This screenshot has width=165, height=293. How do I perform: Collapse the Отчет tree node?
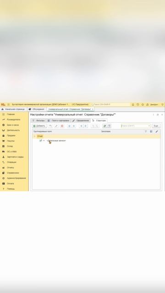click(34, 136)
